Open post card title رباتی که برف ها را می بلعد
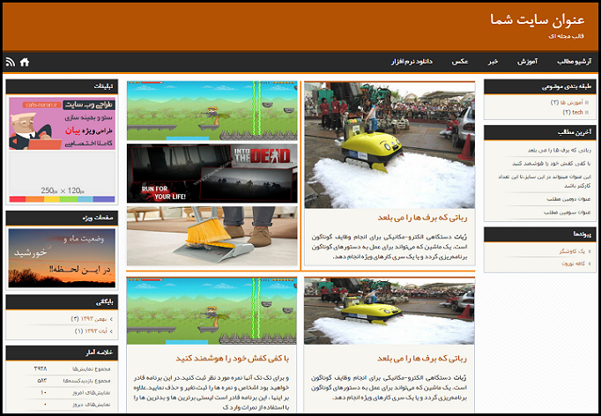Screen dimensions: 601x416 coord(422,359)
